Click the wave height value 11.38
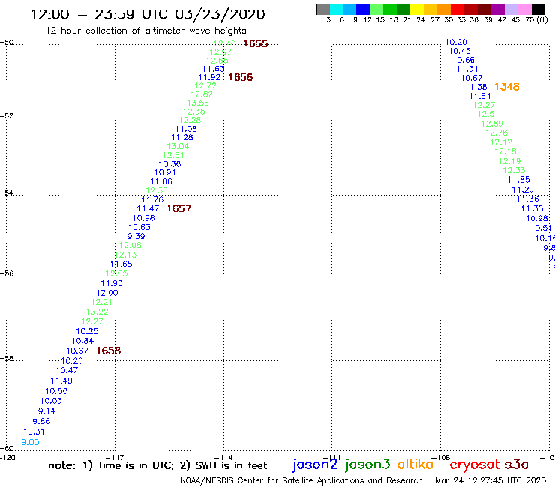This screenshot has width=555, height=487. tap(475, 87)
